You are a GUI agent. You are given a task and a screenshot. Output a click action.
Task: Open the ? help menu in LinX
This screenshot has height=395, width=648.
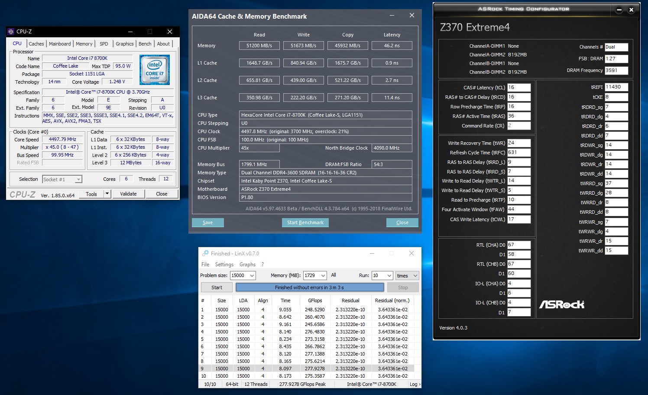(262, 264)
